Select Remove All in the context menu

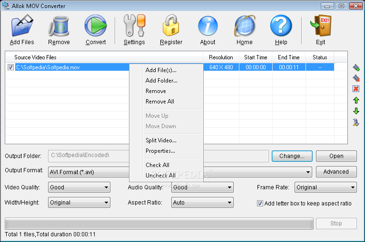[160, 102]
